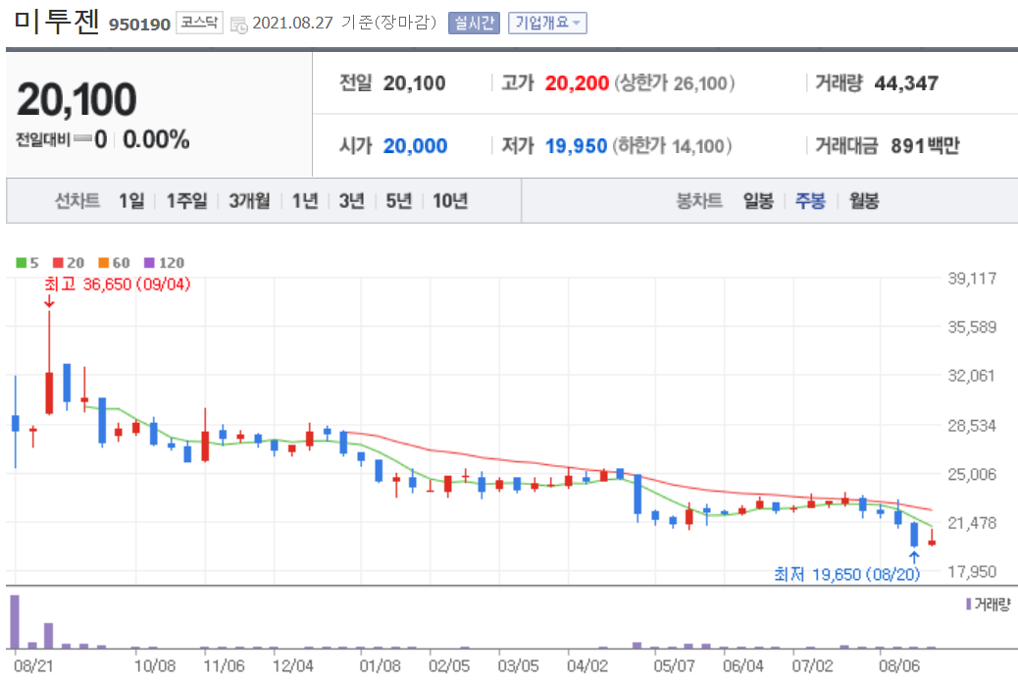Switch to the 일봉 candle chart
1018x684 pixels.
click(x=758, y=201)
